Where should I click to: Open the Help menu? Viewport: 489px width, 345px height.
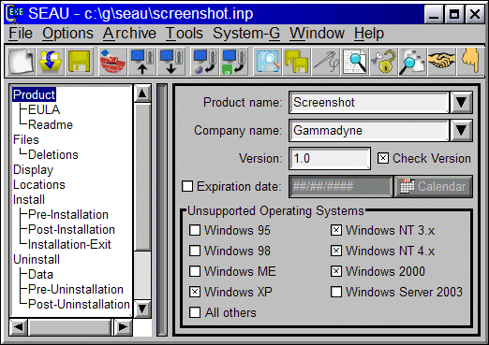pos(369,33)
